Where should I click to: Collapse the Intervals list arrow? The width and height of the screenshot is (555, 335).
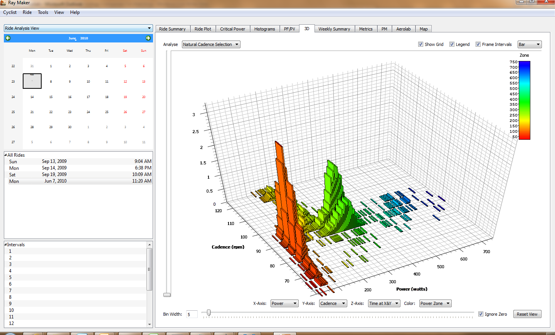click(x=5, y=244)
